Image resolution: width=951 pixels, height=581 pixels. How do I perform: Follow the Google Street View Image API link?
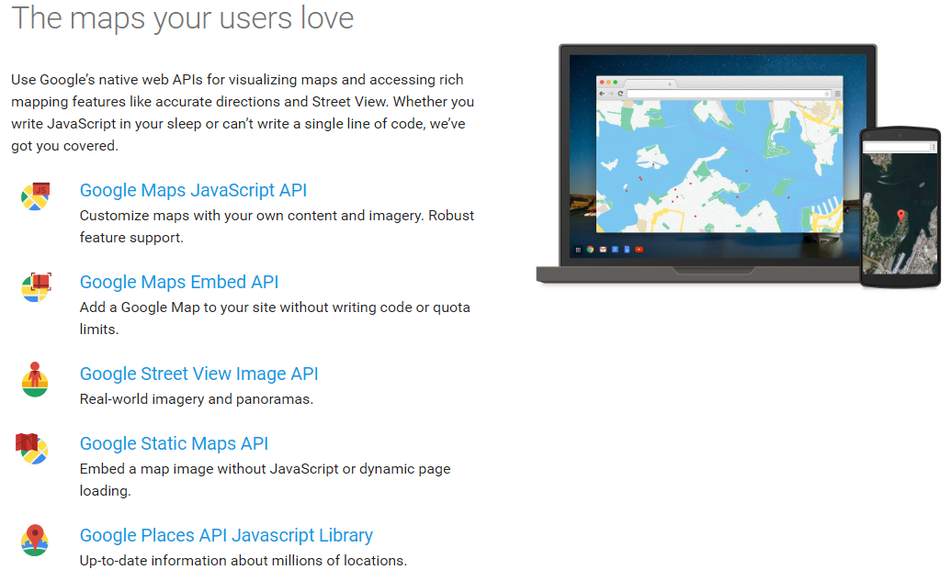click(199, 374)
